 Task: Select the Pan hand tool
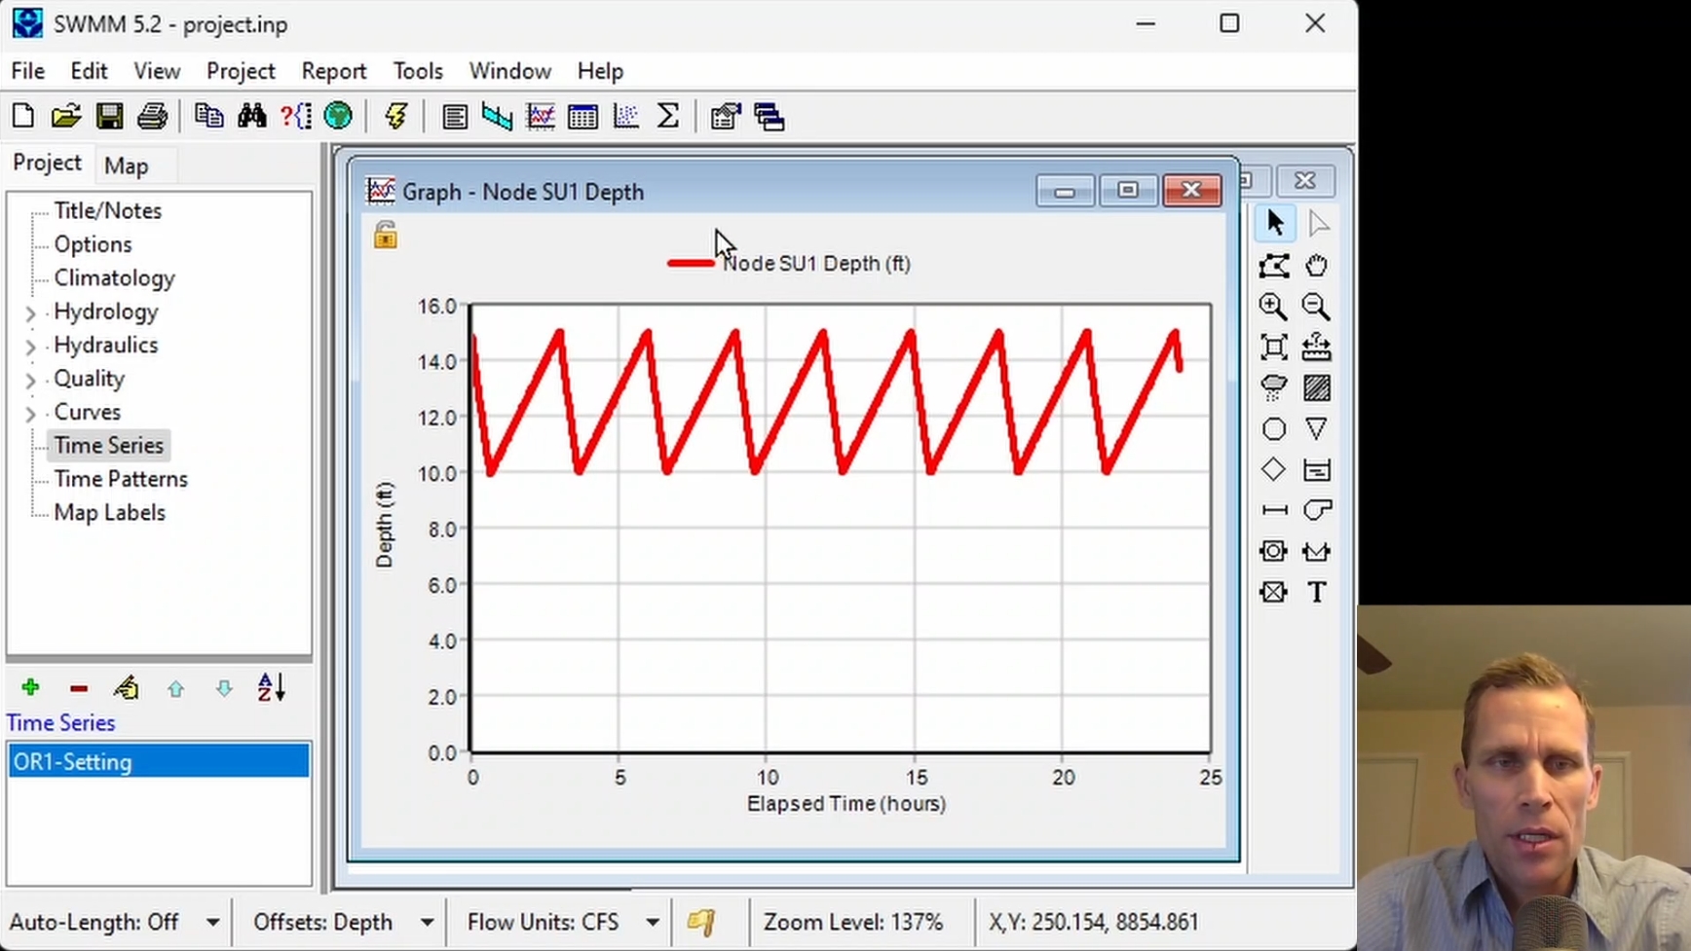point(1317,266)
